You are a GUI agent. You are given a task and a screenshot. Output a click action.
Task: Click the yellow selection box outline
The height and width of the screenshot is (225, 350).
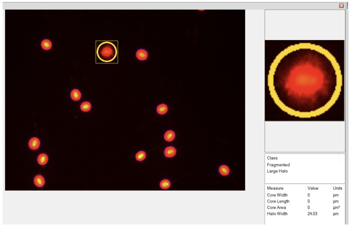[x=107, y=41]
